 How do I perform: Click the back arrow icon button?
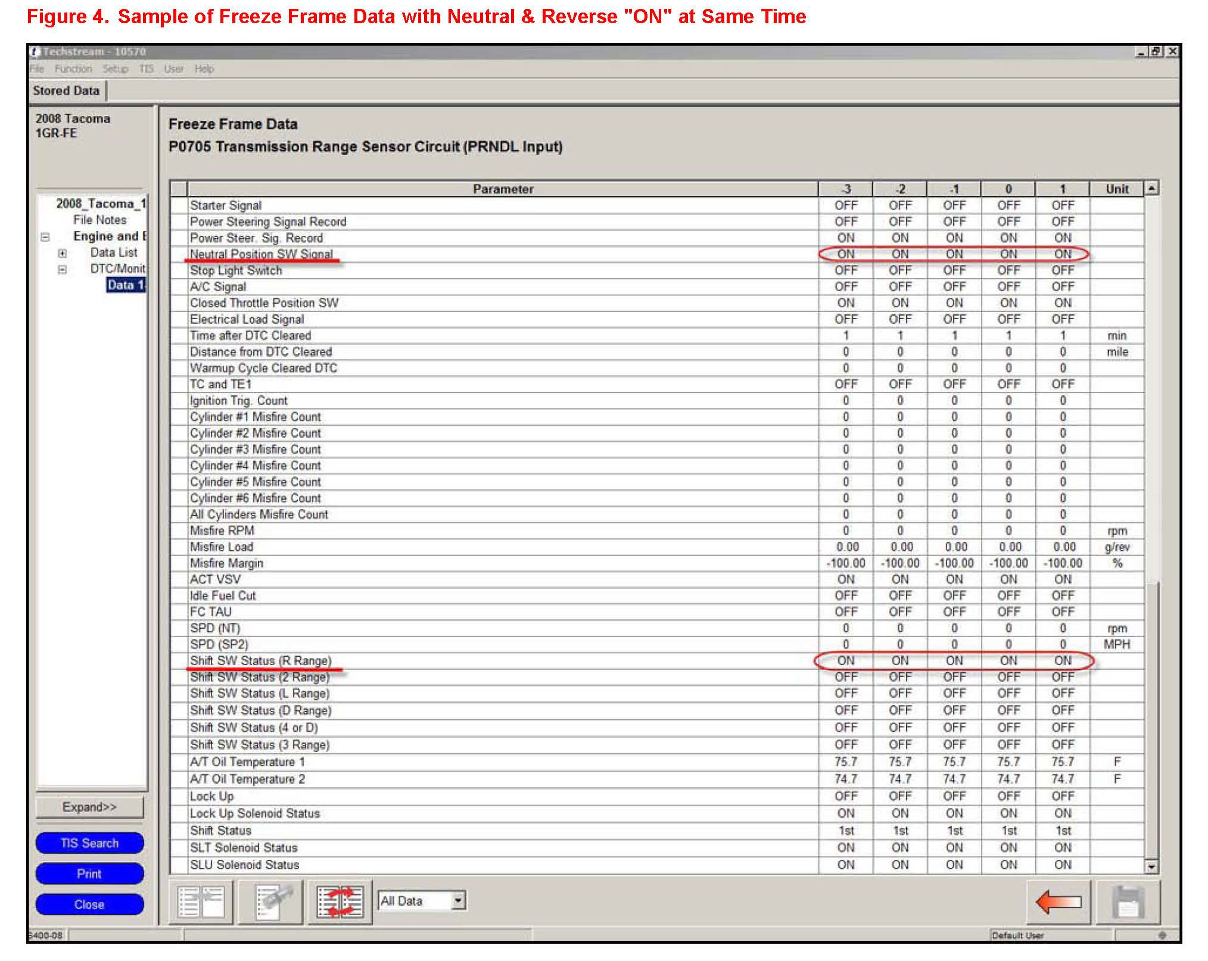point(1059,901)
